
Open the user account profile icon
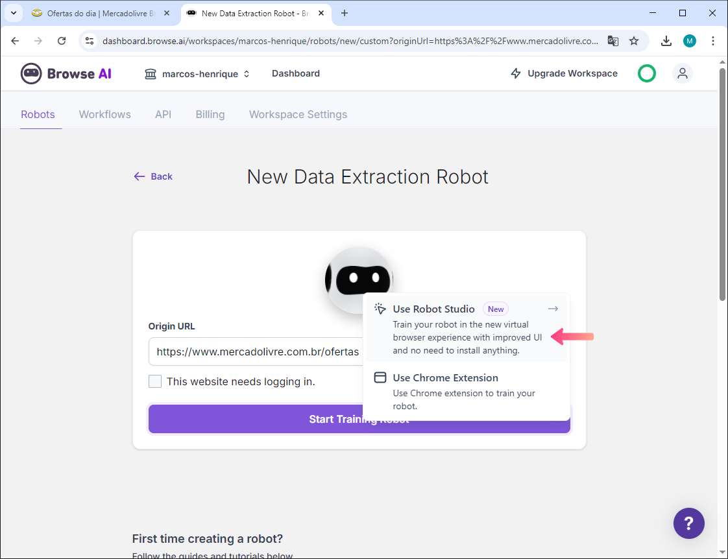coord(683,73)
